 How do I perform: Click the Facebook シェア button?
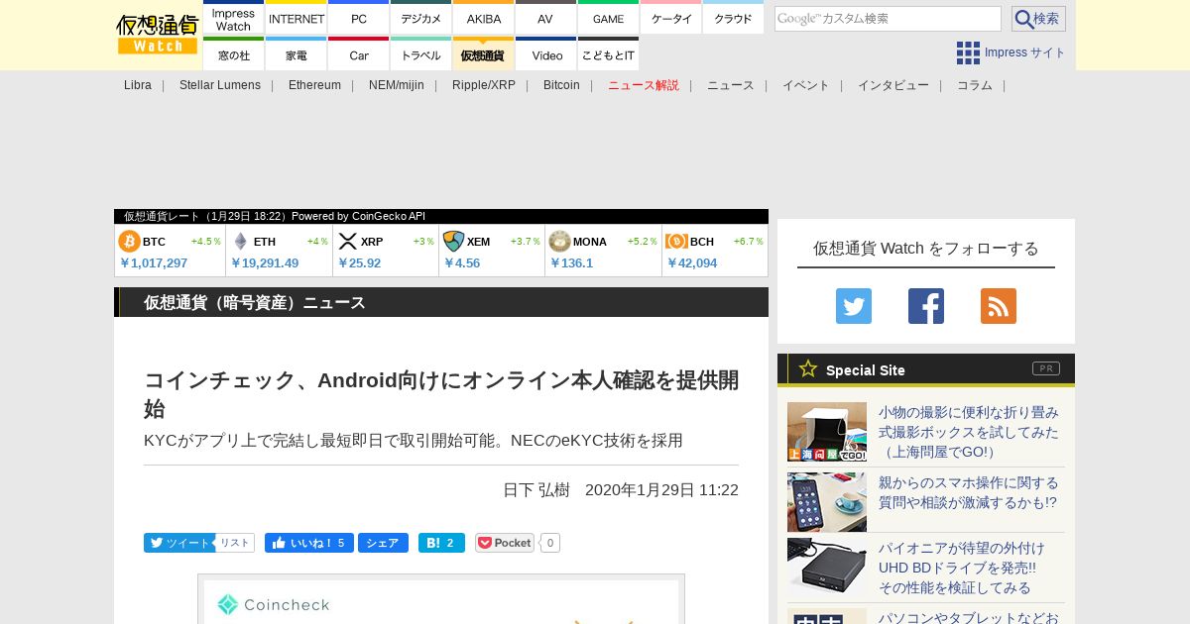point(382,543)
